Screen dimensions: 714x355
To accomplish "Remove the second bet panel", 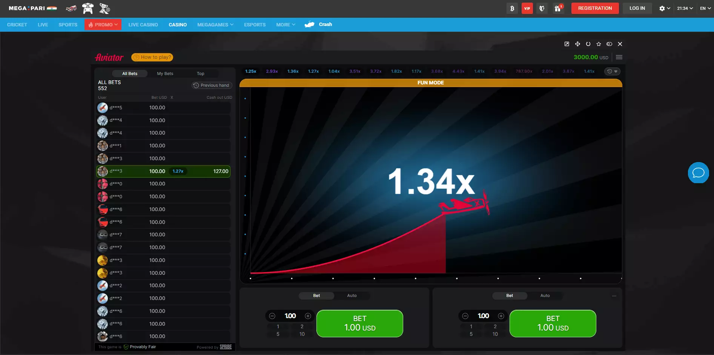I will point(614,296).
